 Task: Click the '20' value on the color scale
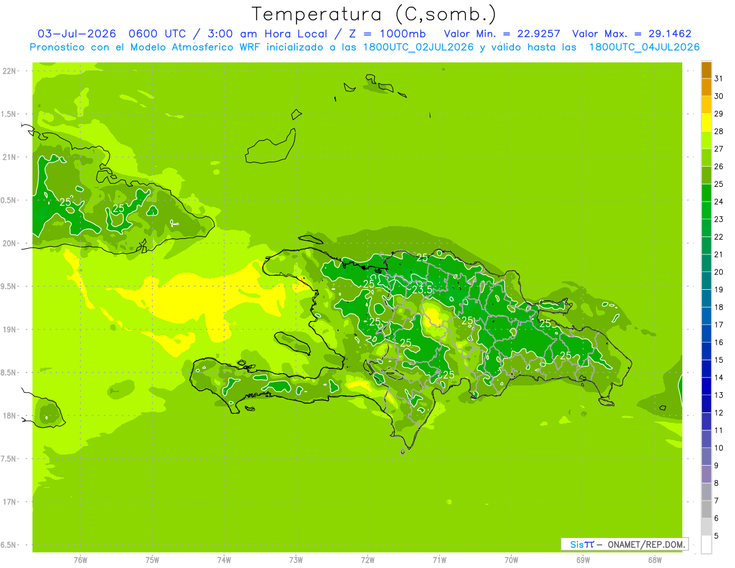point(718,272)
